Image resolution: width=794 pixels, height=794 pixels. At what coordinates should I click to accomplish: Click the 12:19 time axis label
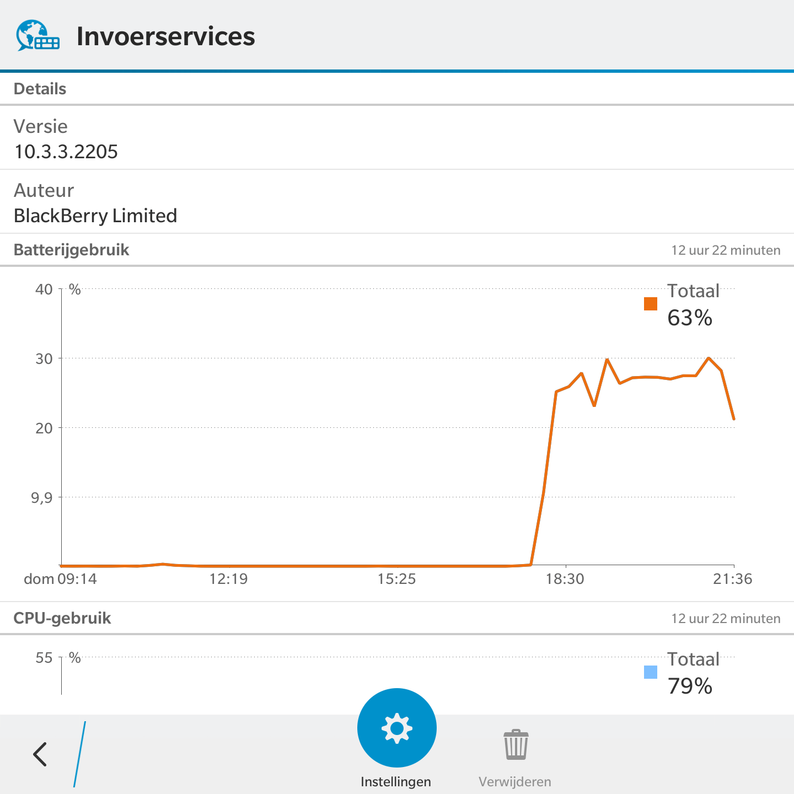coord(229,579)
